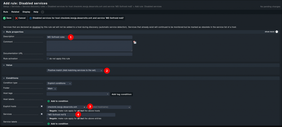This screenshot has width=282, height=127.
Task: Click the Documentation URL input field
Action: (89, 54)
